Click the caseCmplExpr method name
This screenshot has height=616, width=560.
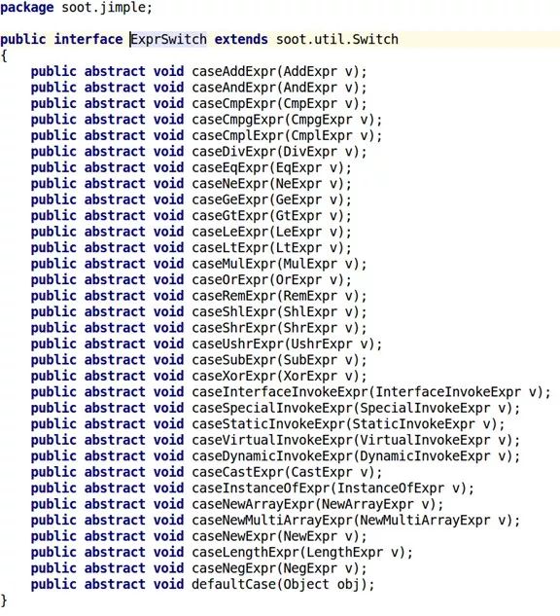(x=238, y=135)
